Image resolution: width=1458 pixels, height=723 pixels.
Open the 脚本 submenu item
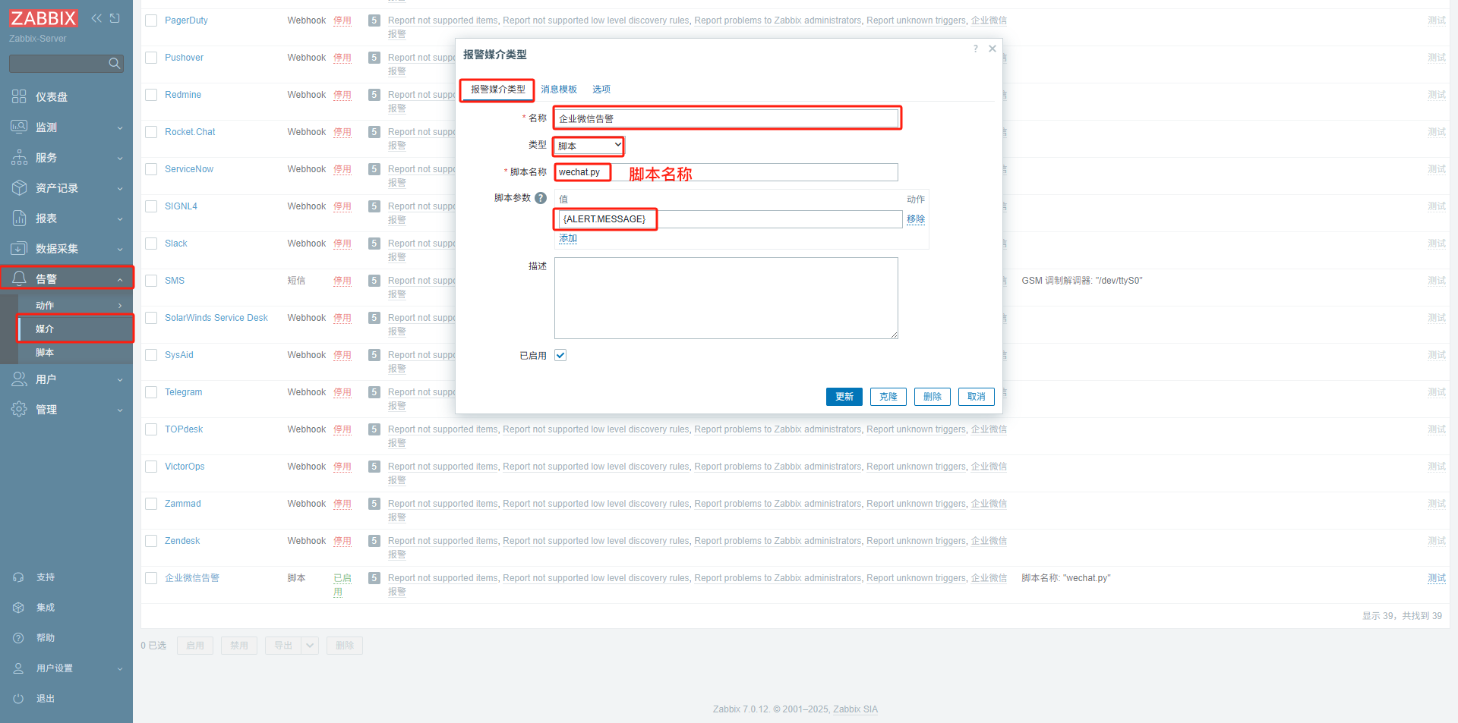point(74,352)
